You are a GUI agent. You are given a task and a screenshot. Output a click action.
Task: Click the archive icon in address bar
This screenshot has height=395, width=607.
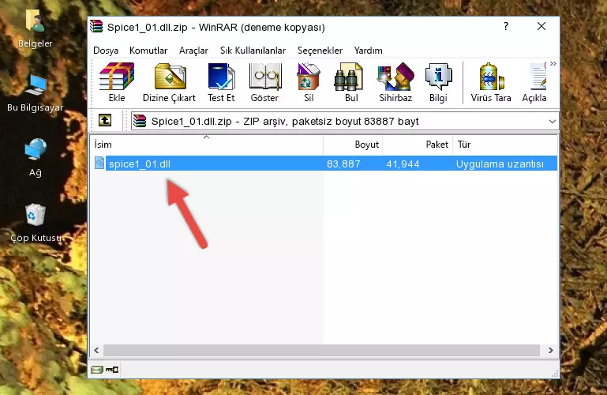click(140, 121)
